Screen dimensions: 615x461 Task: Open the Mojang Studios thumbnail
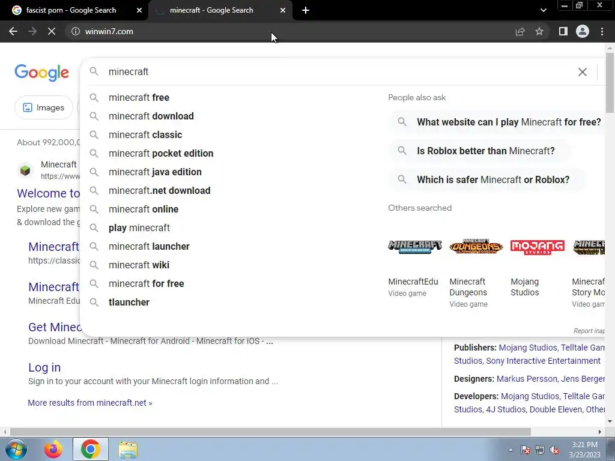pos(538,247)
